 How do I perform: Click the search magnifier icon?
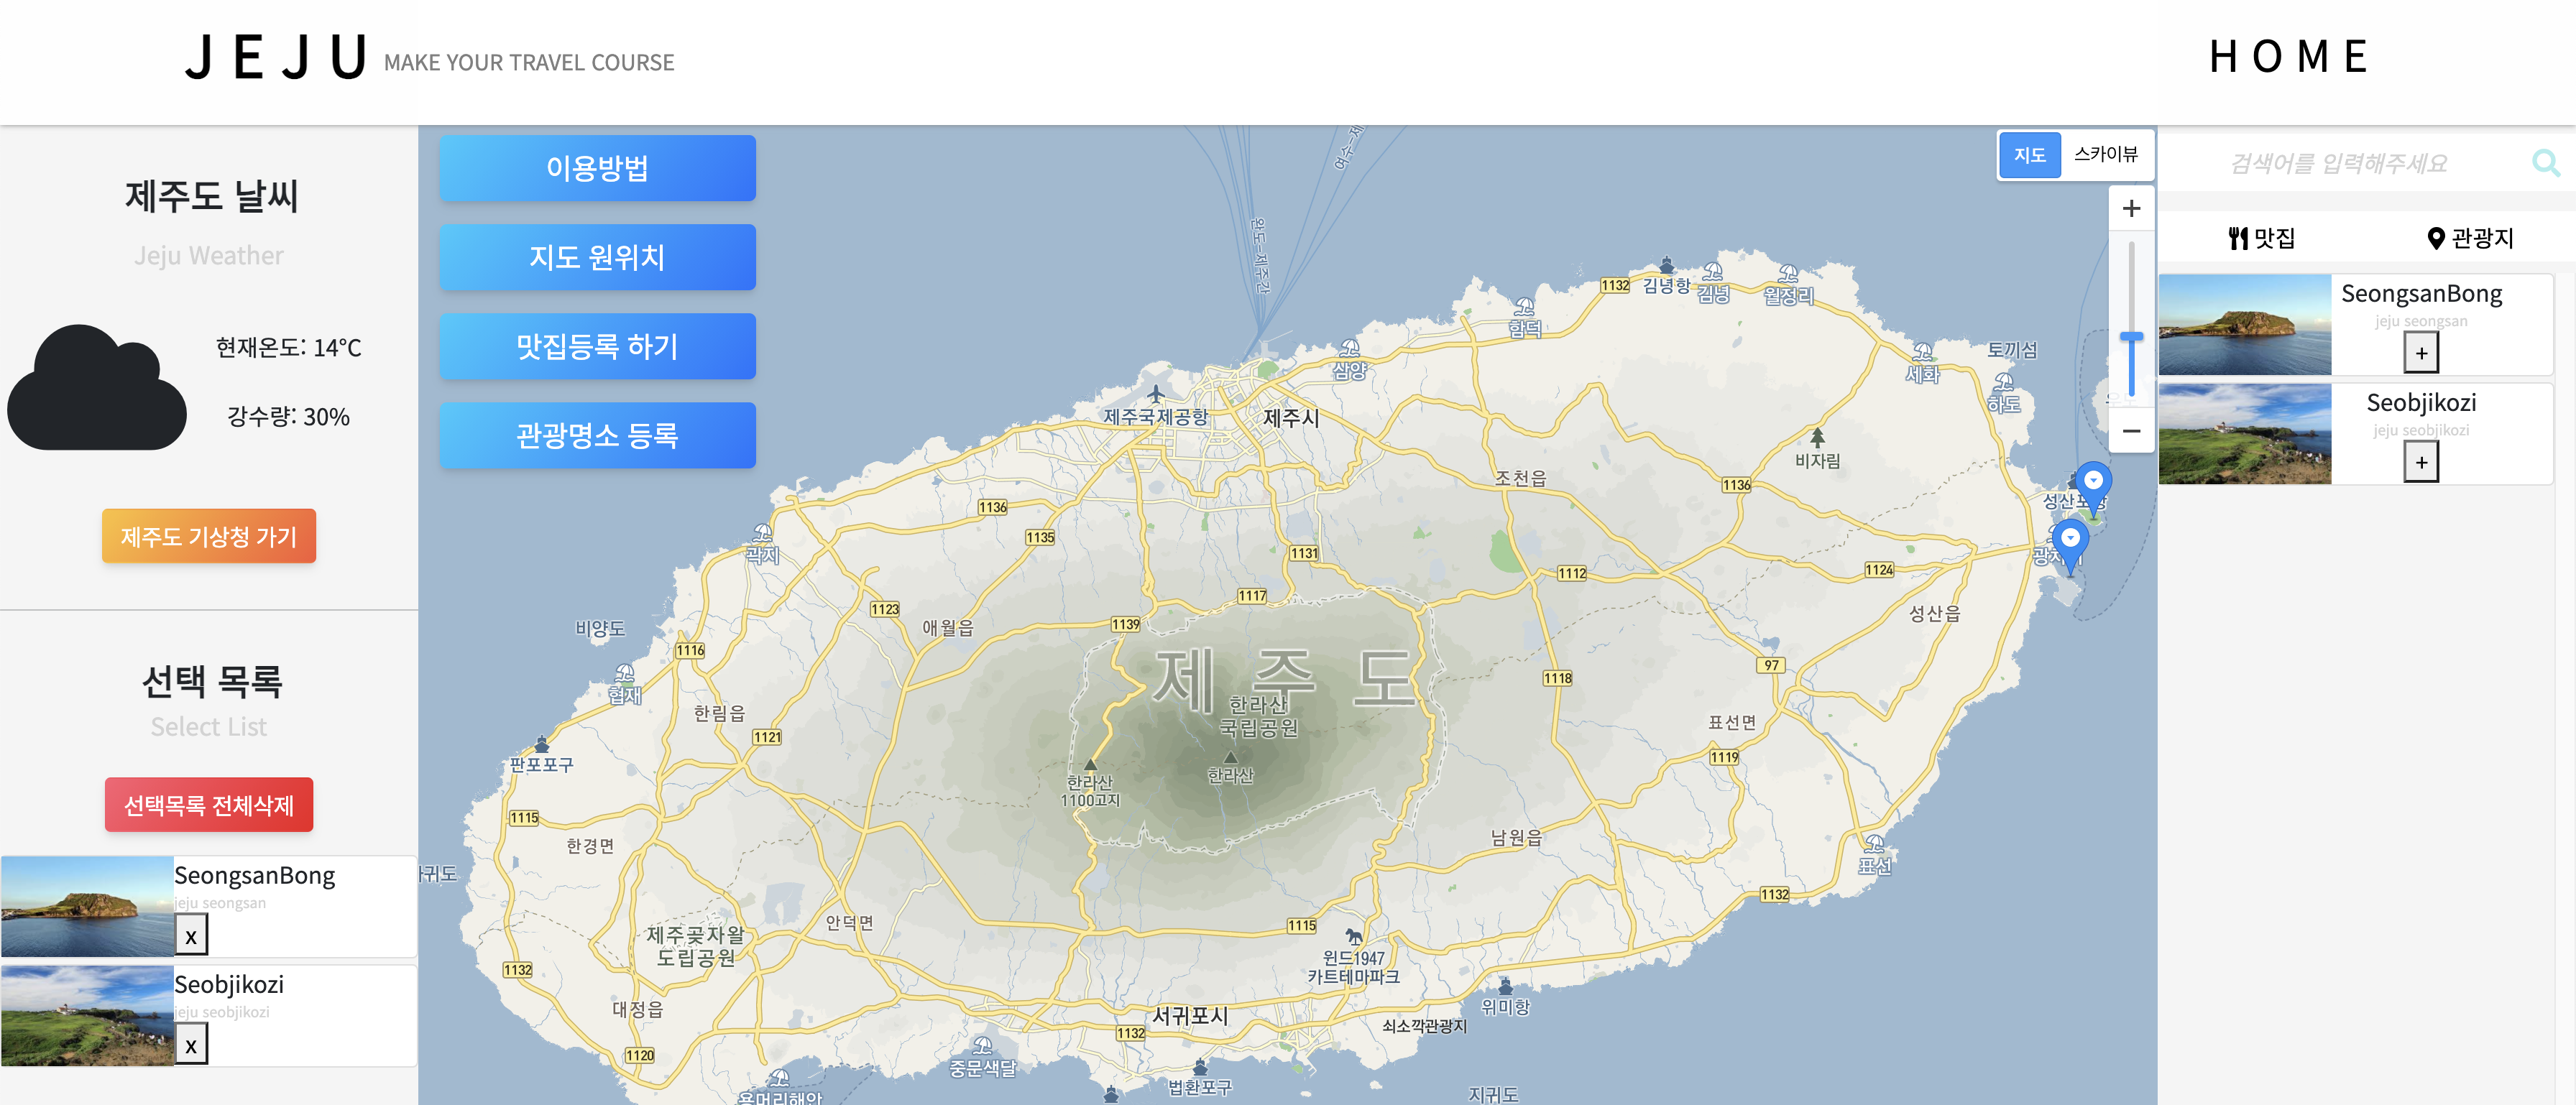coord(2545,162)
